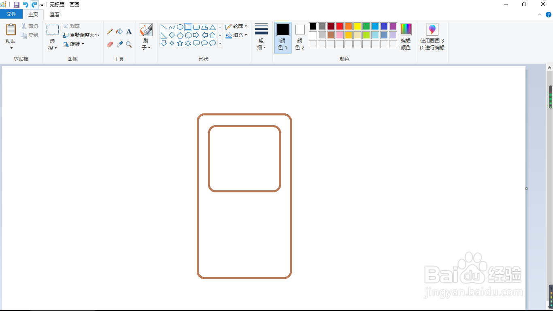The image size is (553, 311).
Task: Pick the purple color swatch
Action: (x=393, y=26)
